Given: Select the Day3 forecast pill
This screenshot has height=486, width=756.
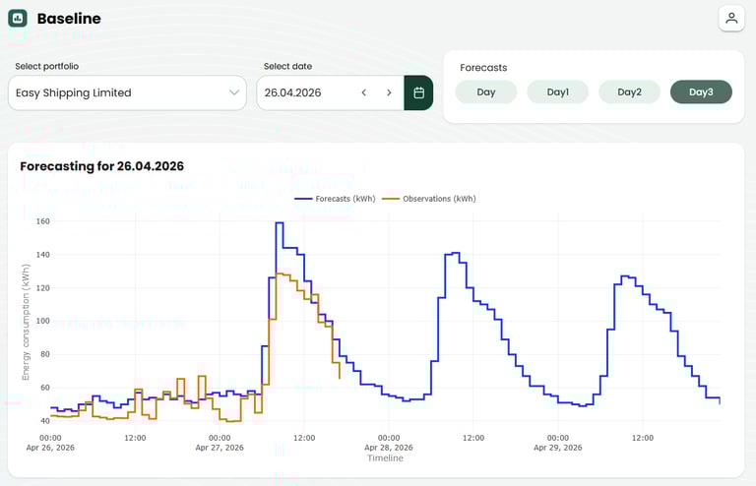Looking at the screenshot, I should (x=701, y=91).
